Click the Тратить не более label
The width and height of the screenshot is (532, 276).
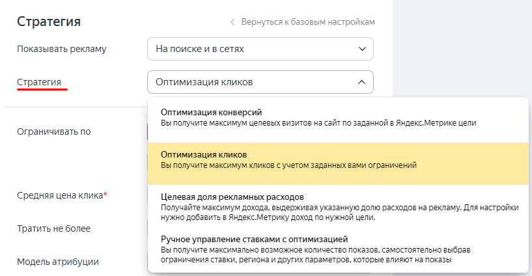click(53, 228)
